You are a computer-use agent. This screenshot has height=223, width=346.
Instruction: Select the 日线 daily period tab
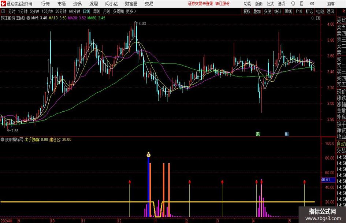pos(86,11)
